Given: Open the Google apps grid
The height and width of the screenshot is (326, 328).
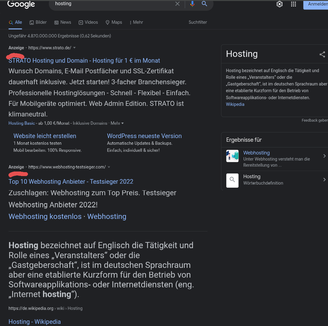Looking at the screenshot, I should click(293, 4).
